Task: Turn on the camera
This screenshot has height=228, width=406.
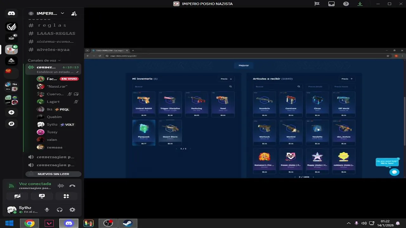Action: pos(17,196)
